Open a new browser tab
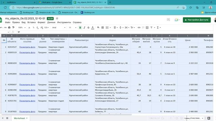The image size is (216, 121). 110,2
